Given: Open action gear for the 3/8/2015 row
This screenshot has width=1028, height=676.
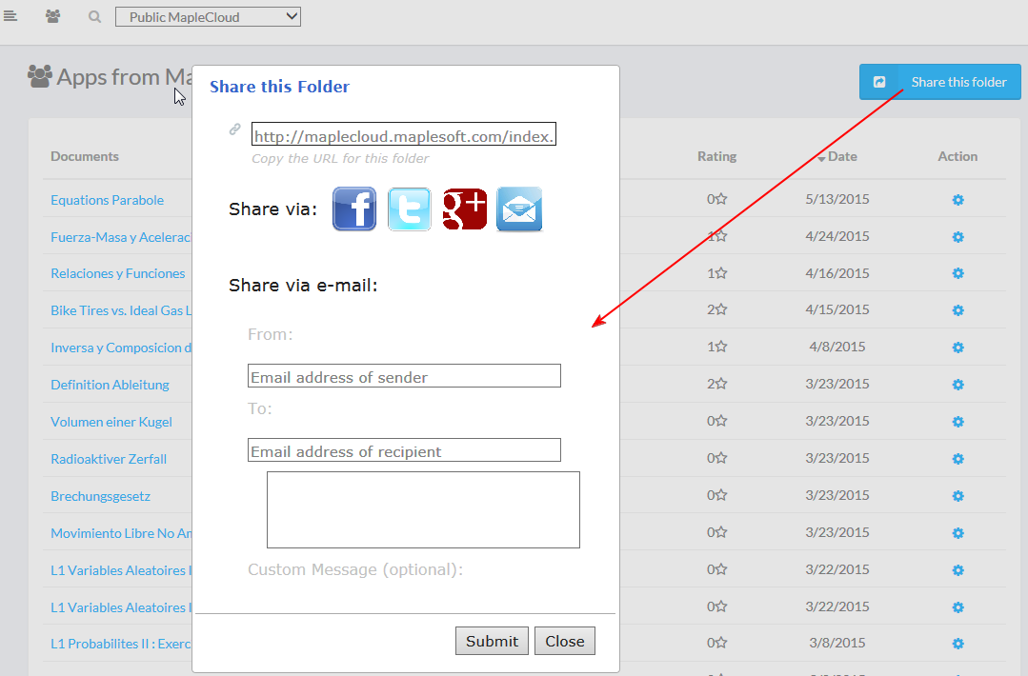Looking at the screenshot, I should [x=957, y=644].
